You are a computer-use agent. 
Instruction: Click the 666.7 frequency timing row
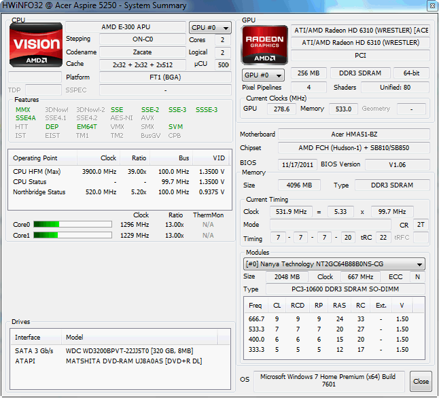coord(334,319)
